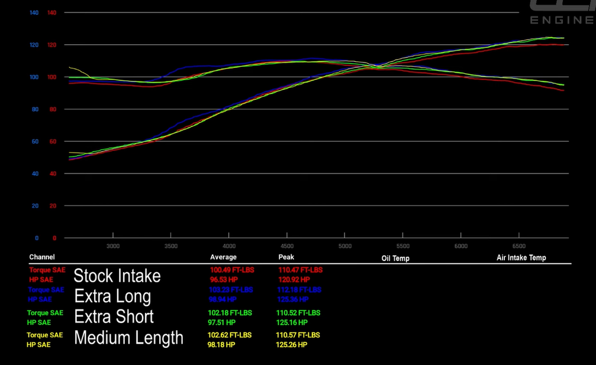
Task: Click the 5000 RPM axis tick label
Action: pos(345,246)
